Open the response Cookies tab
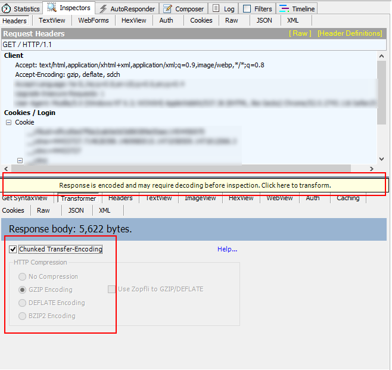Viewport: 392px width, 370px height. tap(13, 210)
